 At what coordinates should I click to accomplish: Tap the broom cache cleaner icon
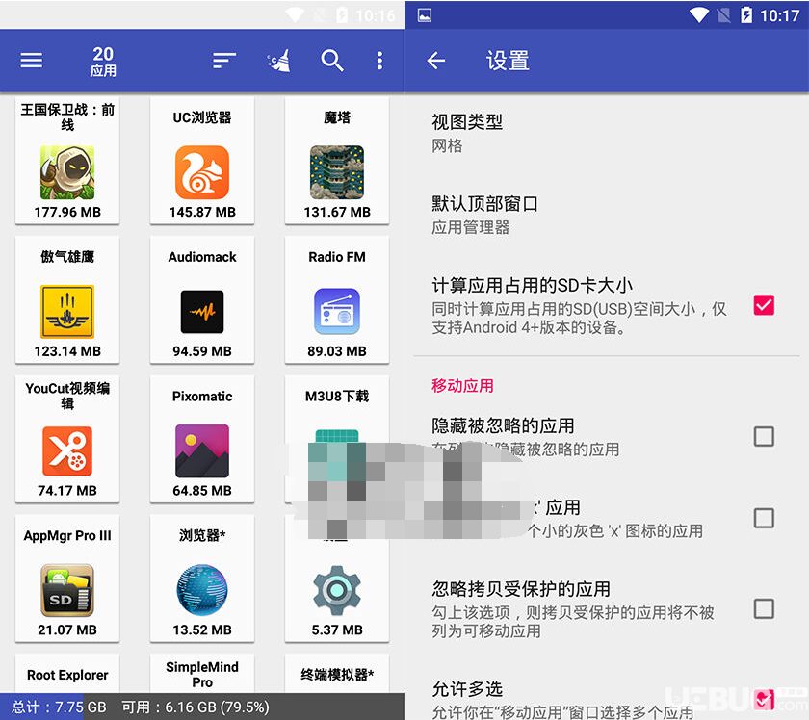(x=279, y=61)
